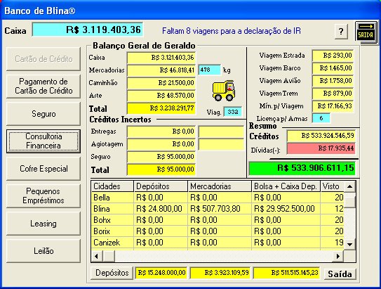
Task: Click Blina deposits R$ 24.800,00 cell
Action: pyautogui.click(x=161, y=209)
